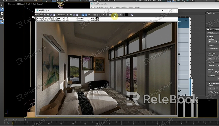Screen dimensions: 219x126
Task: Open the Default Shading viewport menu
Action: point(37,4)
